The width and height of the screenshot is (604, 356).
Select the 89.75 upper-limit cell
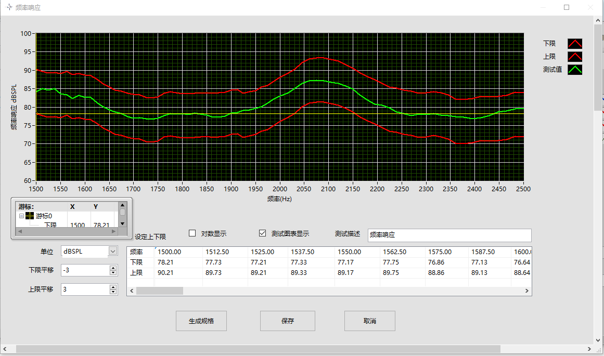tap(403, 272)
